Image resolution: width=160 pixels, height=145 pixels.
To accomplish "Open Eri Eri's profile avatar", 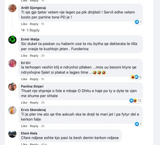I will tap(12, 63).
